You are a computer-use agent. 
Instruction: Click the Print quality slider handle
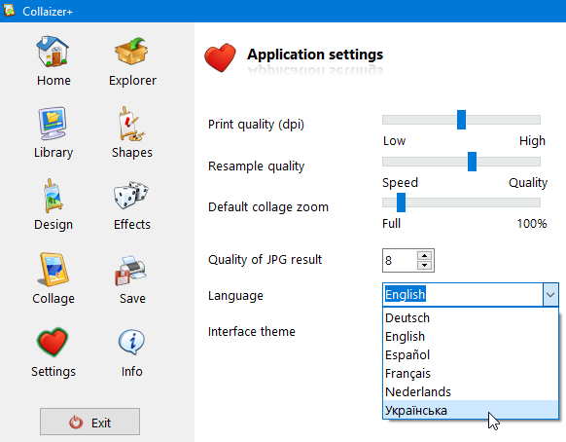click(461, 120)
